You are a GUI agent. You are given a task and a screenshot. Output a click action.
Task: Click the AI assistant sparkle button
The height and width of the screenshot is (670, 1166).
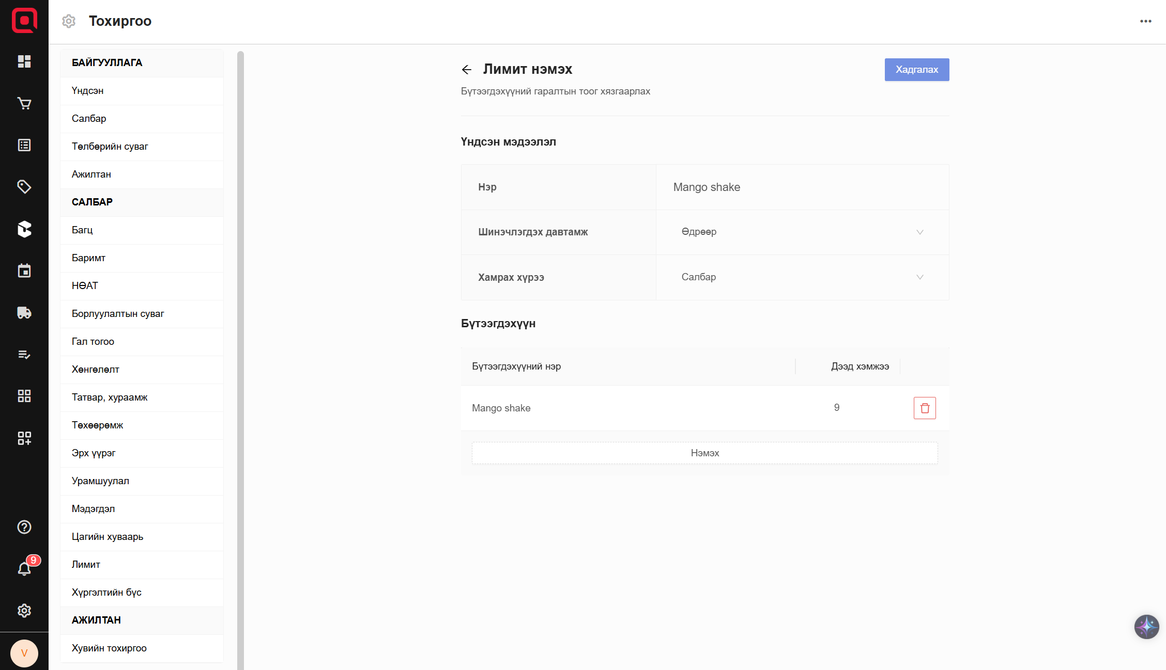[x=1146, y=627]
